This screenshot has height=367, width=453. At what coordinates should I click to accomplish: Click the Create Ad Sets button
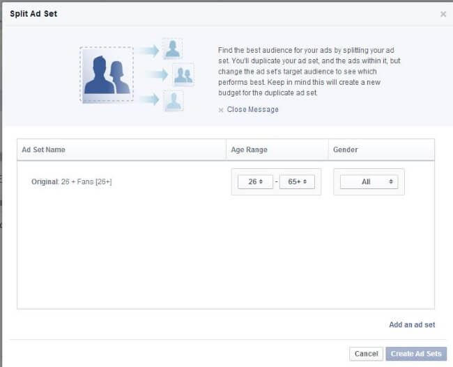pyautogui.click(x=416, y=354)
